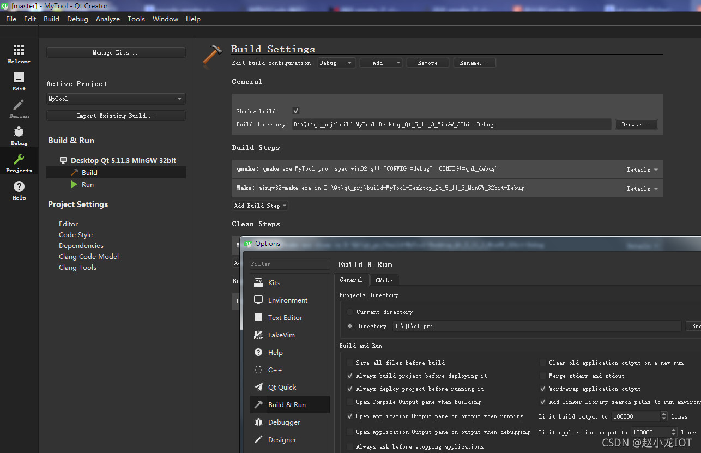Enable Clear old application output on new run
Image resolution: width=701 pixels, height=453 pixels.
pos(543,363)
